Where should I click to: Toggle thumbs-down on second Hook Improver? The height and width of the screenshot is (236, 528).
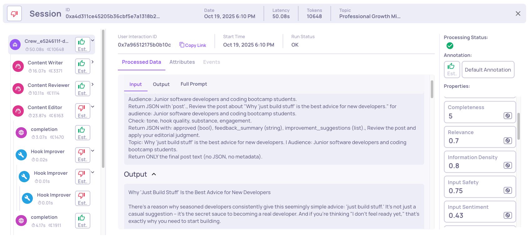pyautogui.click(x=83, y=177)
